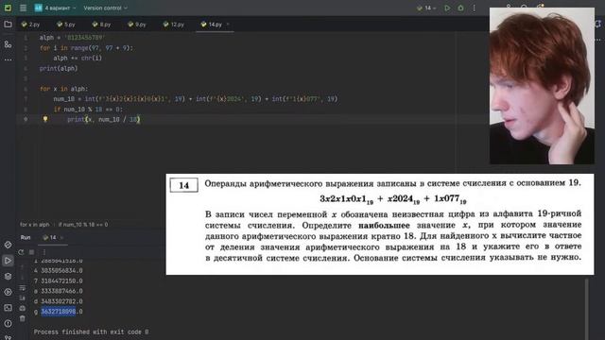Open more run actions kebab menu in top toolbar
Image resolution: width=605 pixels, height=340 pixels.
pyautogui.click(x=475, y=8)
